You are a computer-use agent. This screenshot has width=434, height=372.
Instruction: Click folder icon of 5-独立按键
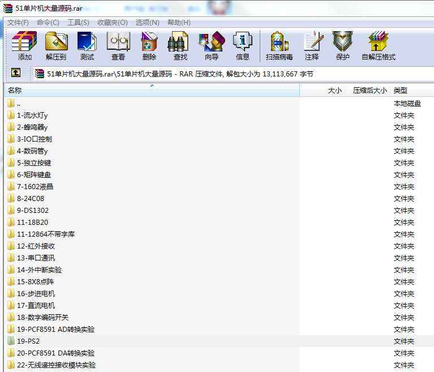click(x=11, y=163)
